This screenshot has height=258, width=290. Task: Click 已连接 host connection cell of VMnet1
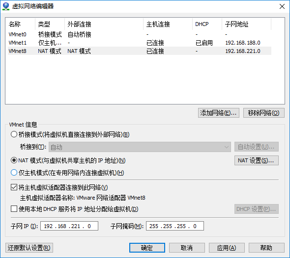click(x=155, y=43)
